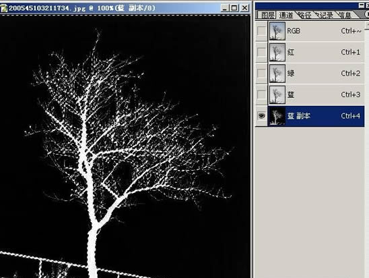369x278 pixels.
Task: Click the document icon in title bar
Action: click(4, 8)
